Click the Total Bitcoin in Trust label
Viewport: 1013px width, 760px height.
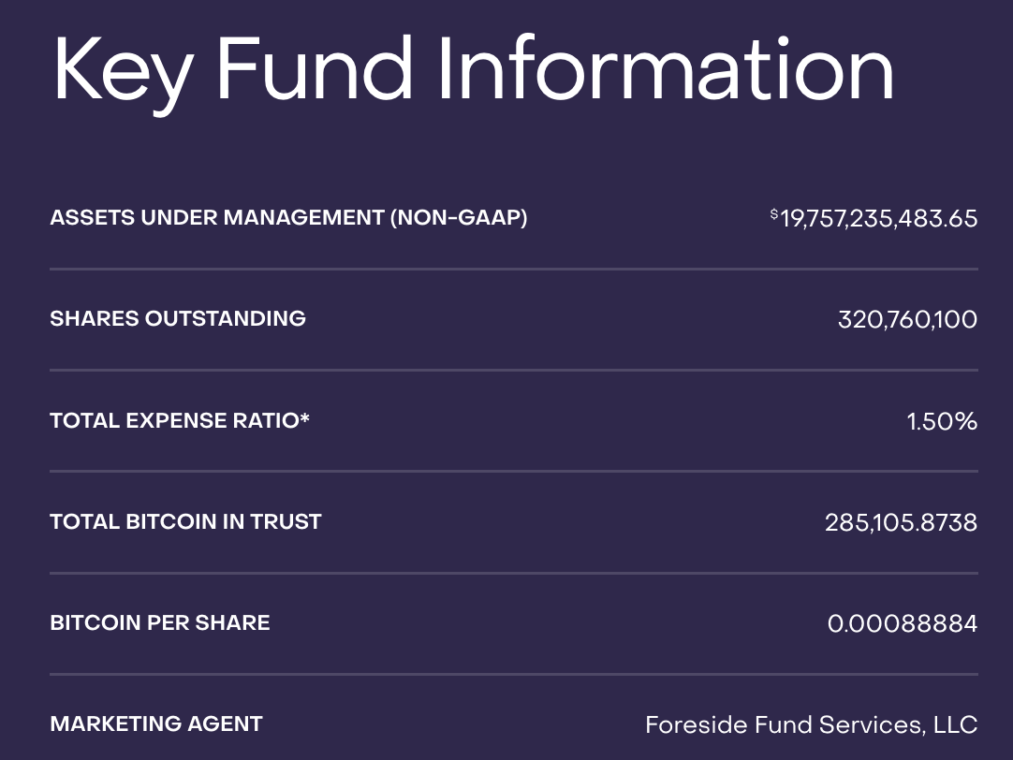[x=185, y=521]
